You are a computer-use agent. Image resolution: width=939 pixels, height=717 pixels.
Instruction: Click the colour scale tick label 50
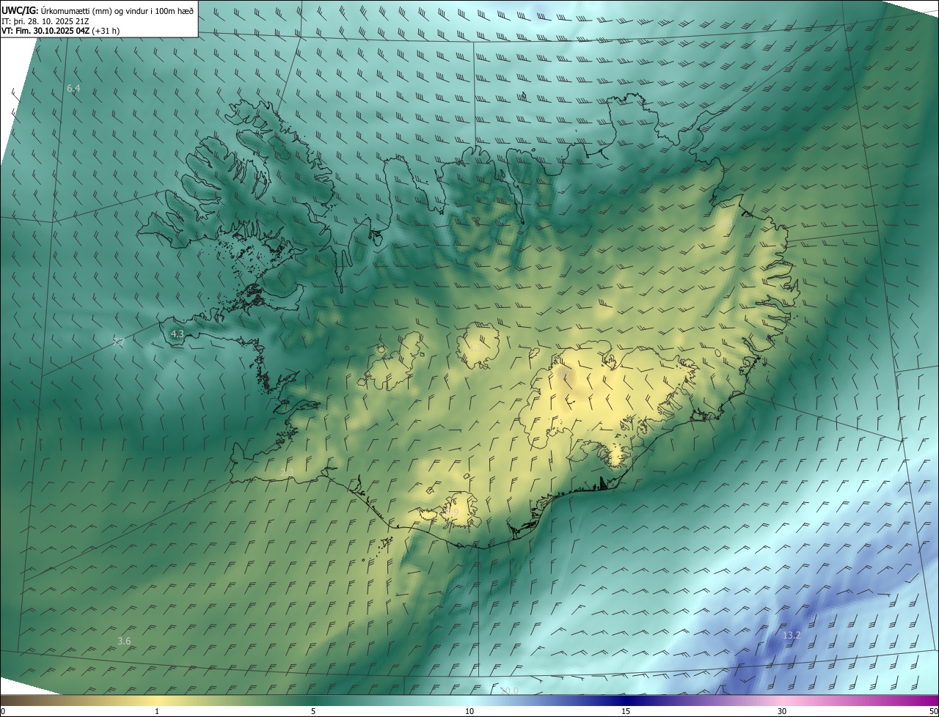tap(933, 711)
